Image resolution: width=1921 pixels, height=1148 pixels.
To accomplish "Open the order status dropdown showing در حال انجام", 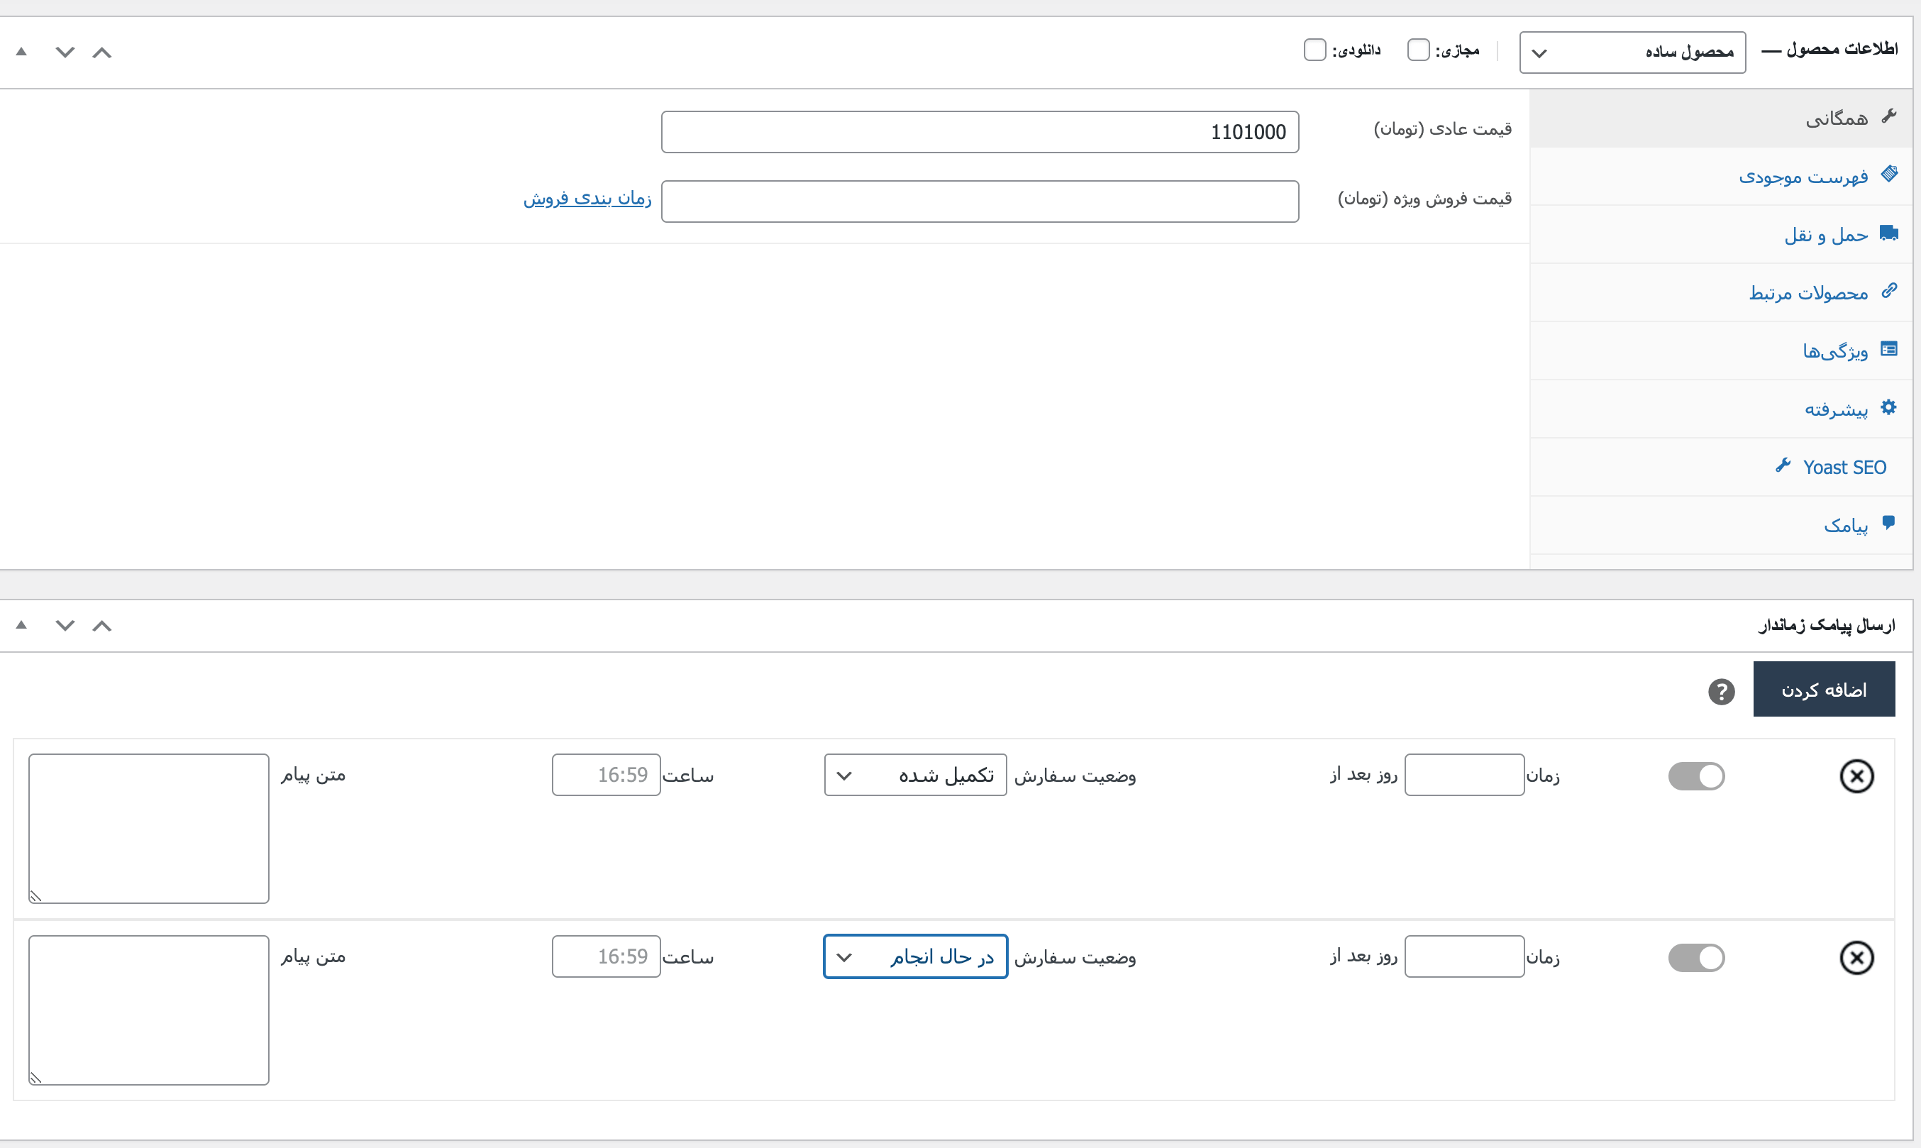I will 916,957.
